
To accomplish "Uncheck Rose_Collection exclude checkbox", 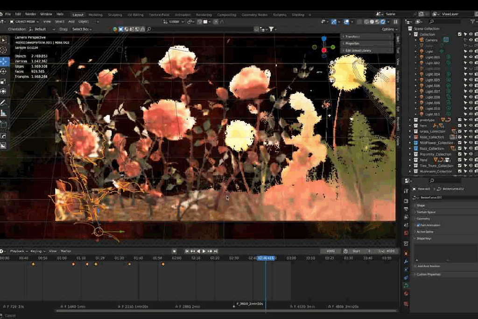I will pyautogui.click(x=459, y=137).
